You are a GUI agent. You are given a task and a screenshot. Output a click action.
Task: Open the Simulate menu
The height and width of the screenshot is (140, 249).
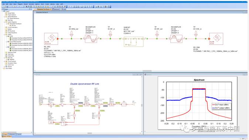[32, 4]
